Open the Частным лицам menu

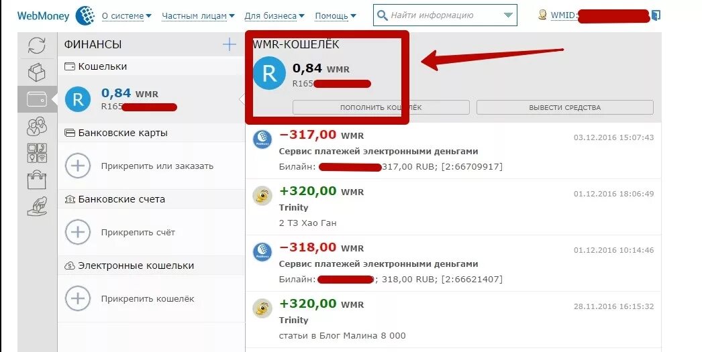coord(198,16)
